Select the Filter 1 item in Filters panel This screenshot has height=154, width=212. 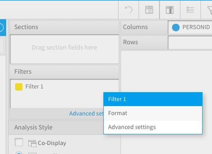pos(34,86)
